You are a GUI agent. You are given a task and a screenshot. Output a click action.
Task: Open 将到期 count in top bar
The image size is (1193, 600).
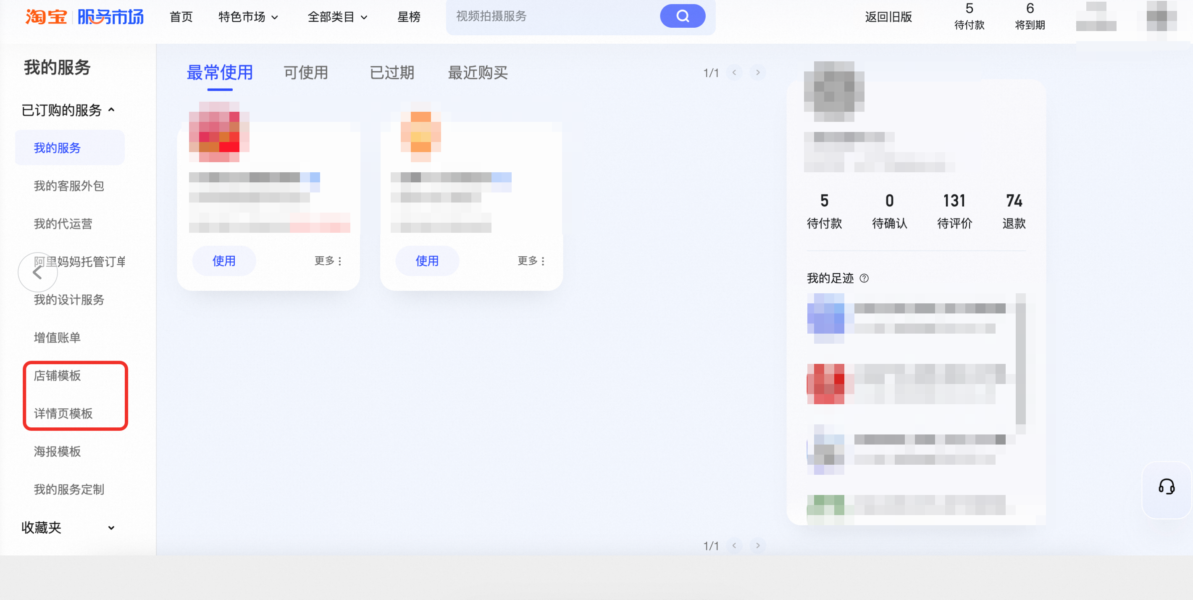(x=1030, y=16)
